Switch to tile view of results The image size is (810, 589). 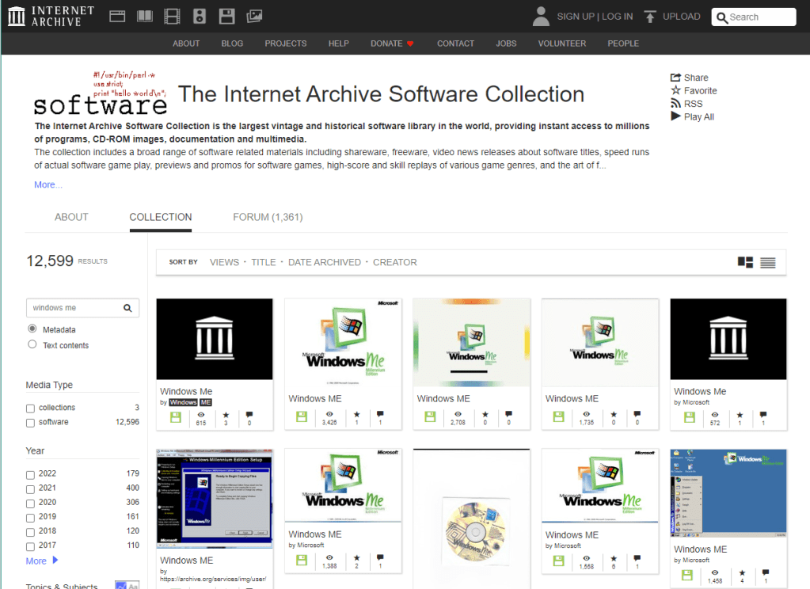point(745,261)
